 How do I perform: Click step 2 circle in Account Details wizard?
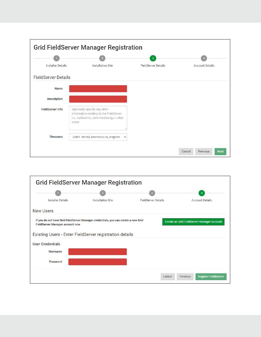[x=102, y=193]
